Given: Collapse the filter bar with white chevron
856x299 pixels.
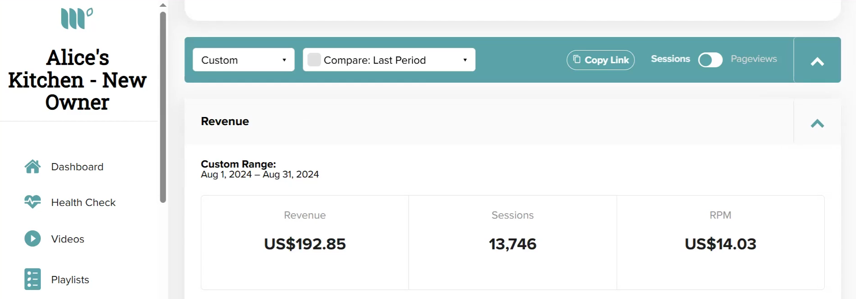Looking at the screenshot, I should (817, 61).
